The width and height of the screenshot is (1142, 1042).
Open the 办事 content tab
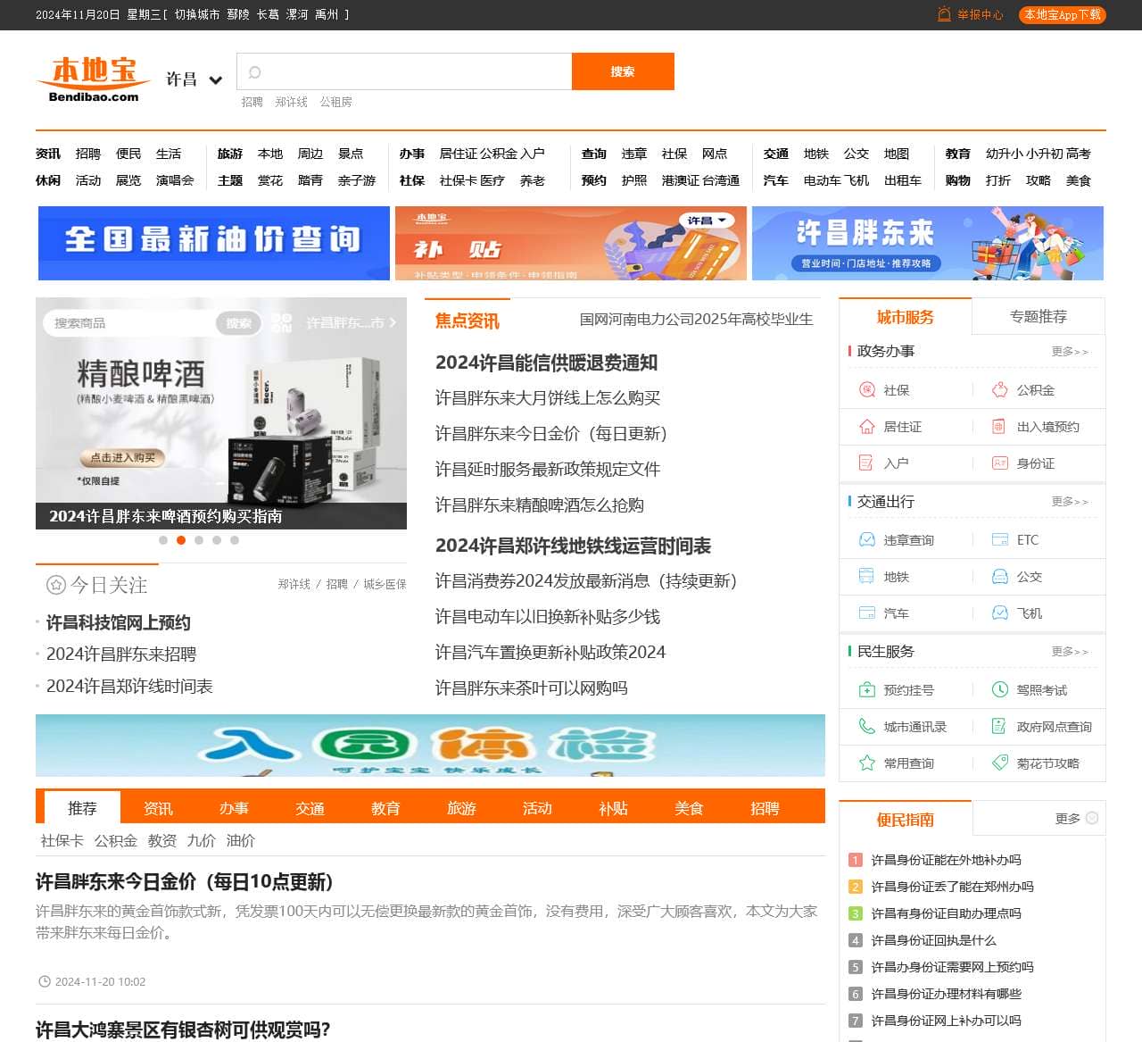tap(234, 808)
